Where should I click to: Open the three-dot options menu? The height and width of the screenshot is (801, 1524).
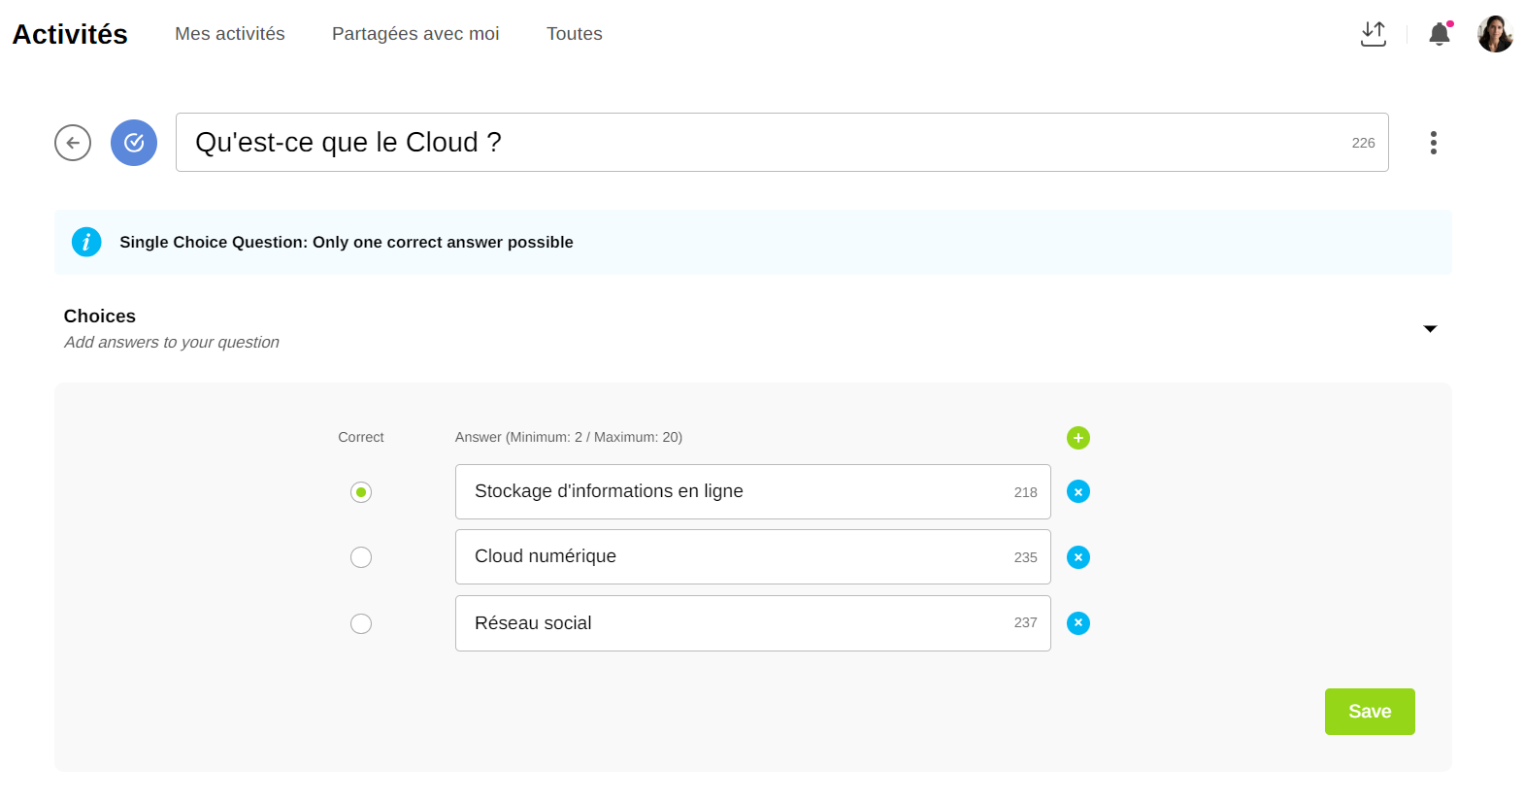(x=1433, y=143)
